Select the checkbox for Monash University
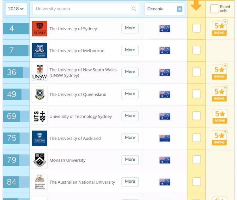Screen dimensions: 237x200 tap(196, 160)
